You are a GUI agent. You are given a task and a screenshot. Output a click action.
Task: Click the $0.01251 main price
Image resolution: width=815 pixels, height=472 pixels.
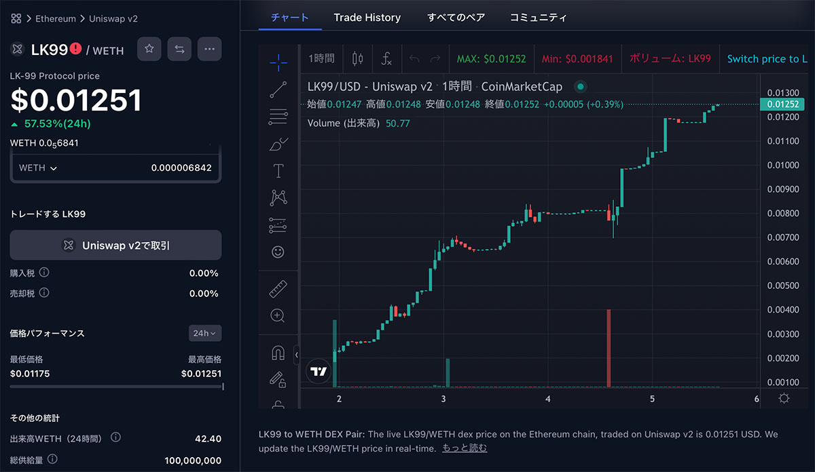76,100
